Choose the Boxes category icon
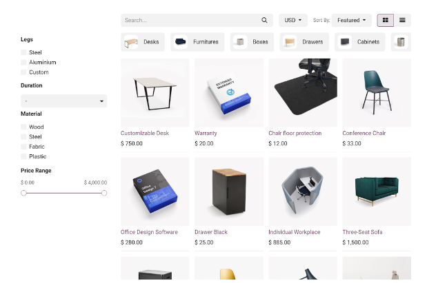 coord(240,42)
